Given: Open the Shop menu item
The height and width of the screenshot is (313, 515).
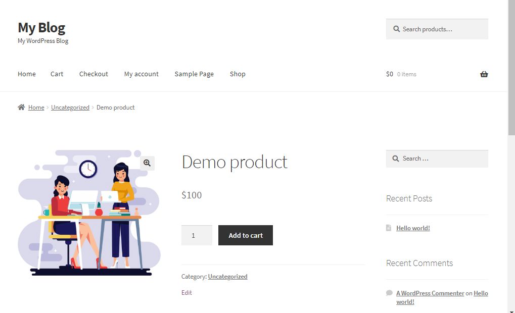Looking at the screenshot, I should pos(238,74).
